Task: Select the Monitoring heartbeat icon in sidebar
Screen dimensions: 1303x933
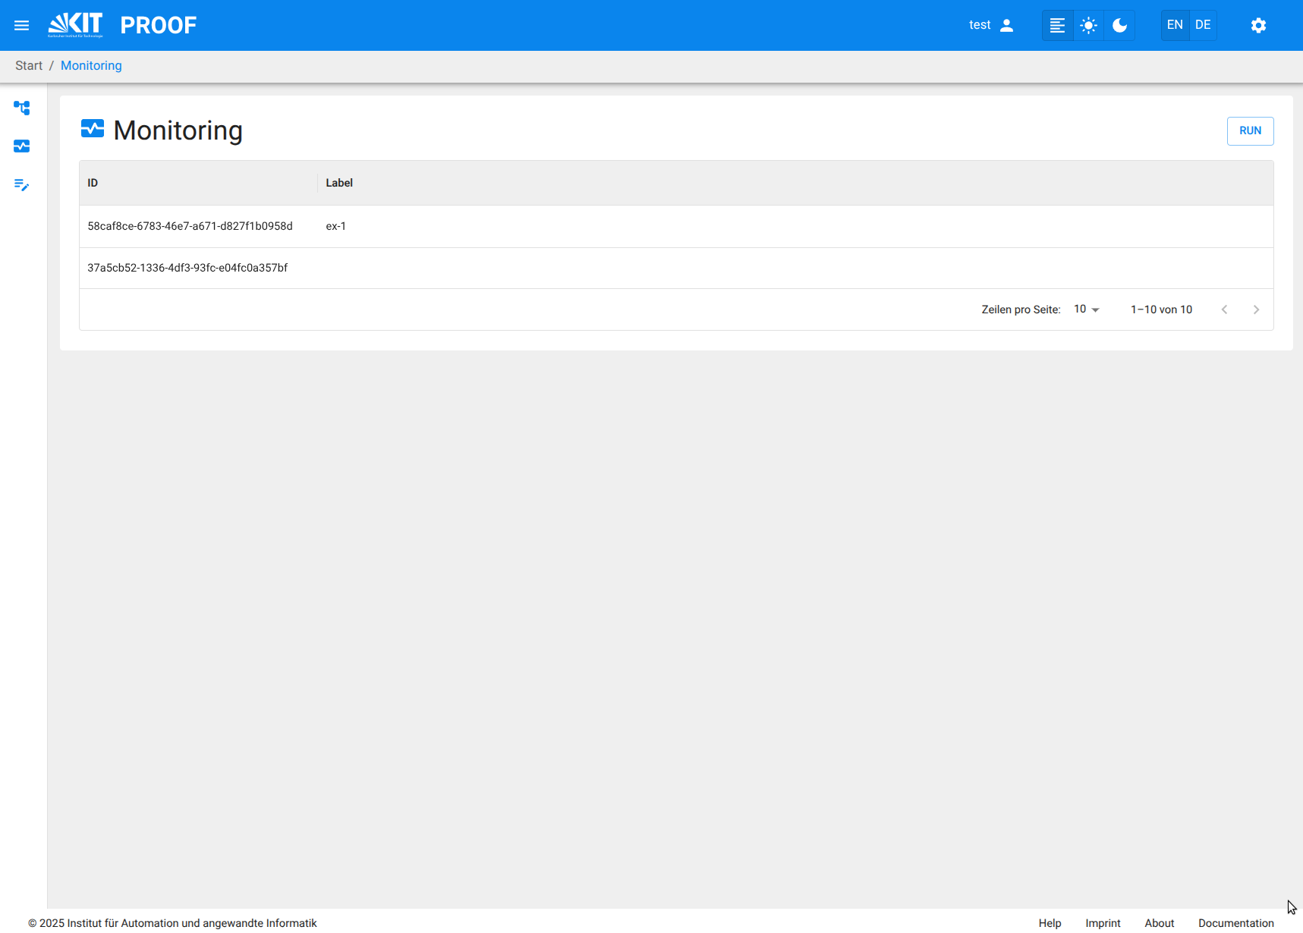Action: (22, 146)
